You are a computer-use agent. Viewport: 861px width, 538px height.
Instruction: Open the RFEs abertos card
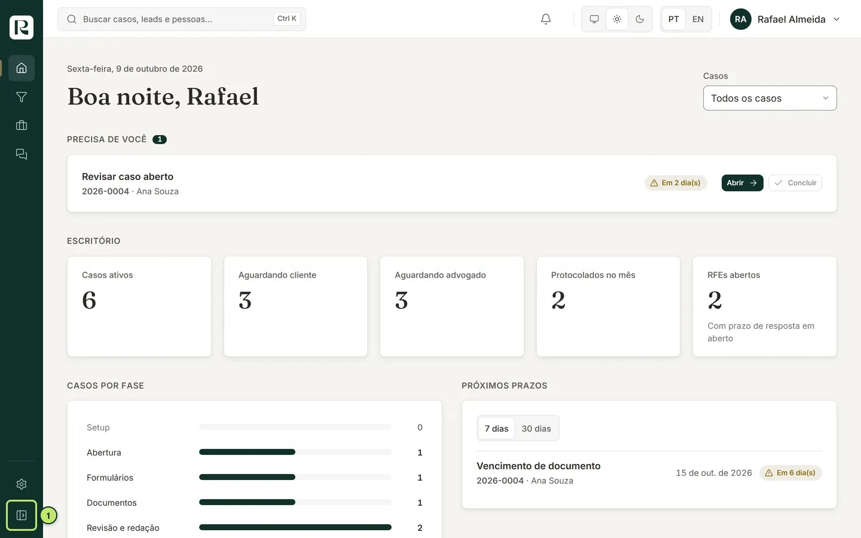point(765,307)
